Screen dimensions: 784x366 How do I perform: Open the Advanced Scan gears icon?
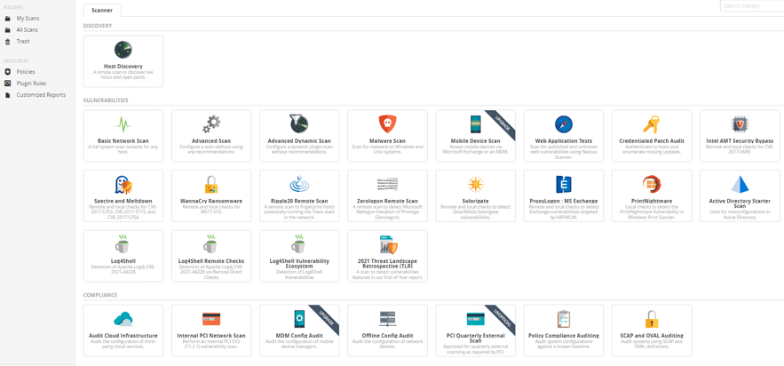tap(211, 123)
